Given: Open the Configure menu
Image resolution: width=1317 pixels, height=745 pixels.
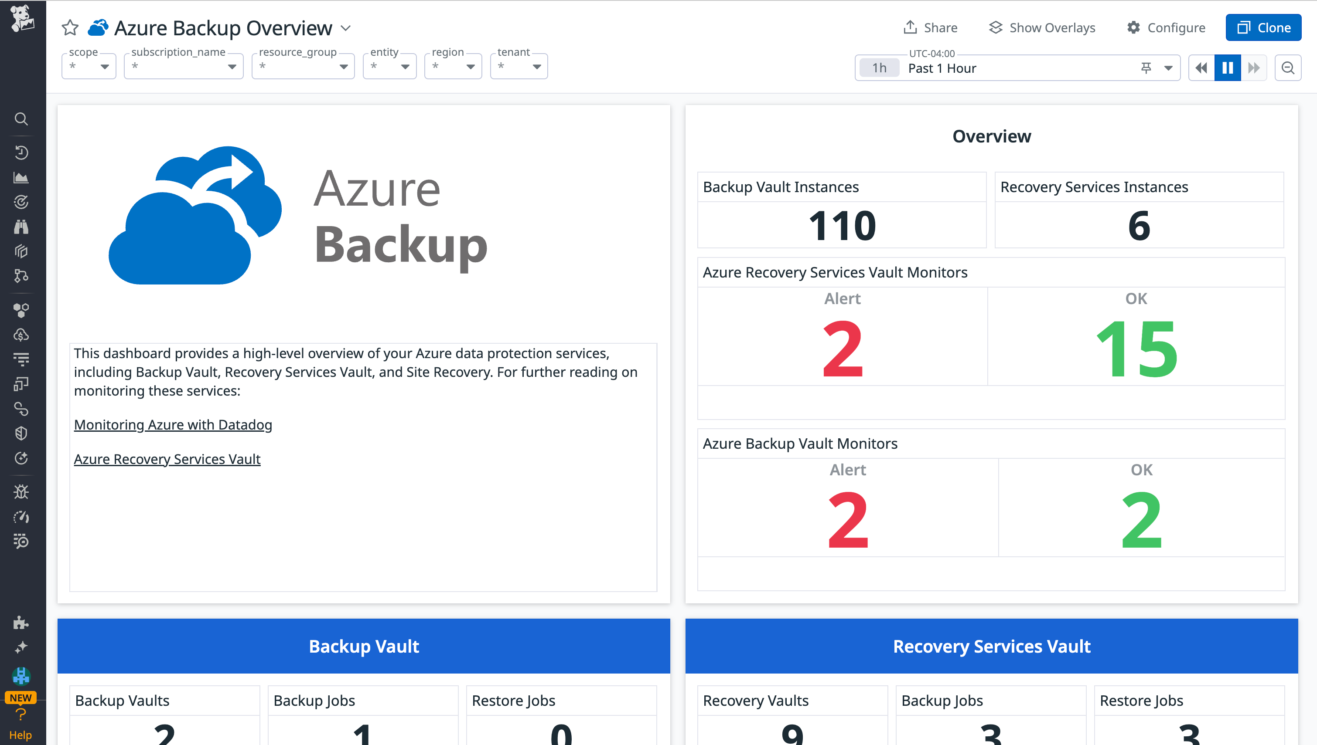Looking at the screenshot, I should click(x=1166, y=27).
